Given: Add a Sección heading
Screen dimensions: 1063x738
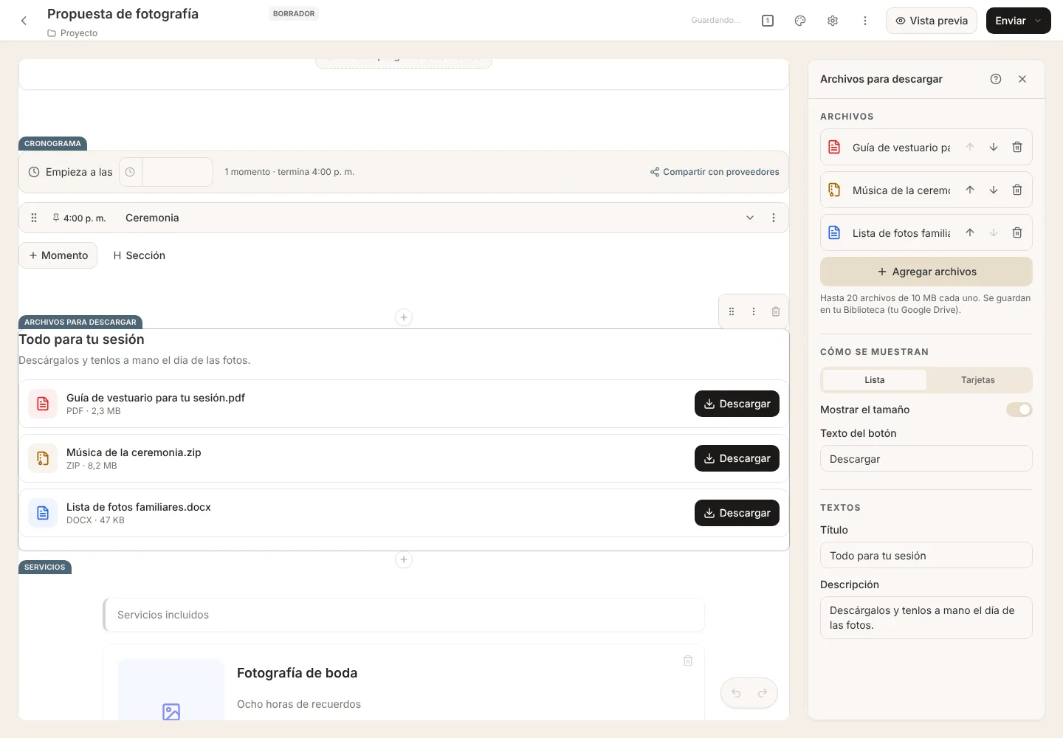Looking at the screenshot, I should click(x=139, y=255).
